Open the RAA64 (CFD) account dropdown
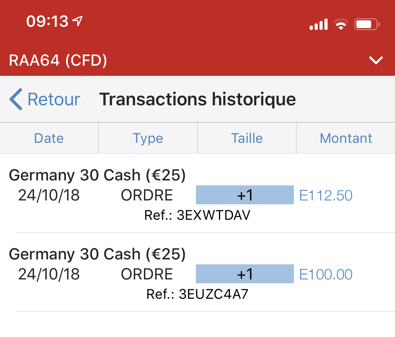The width and height of the screenshot is (395, 337). coord(58,60)
